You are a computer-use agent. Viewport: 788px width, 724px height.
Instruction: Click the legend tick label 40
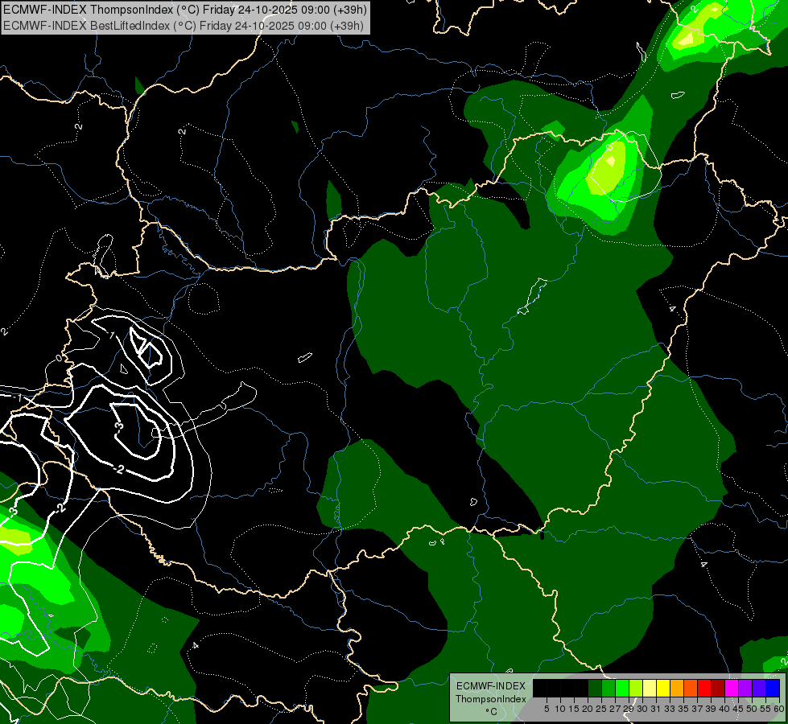724,709
